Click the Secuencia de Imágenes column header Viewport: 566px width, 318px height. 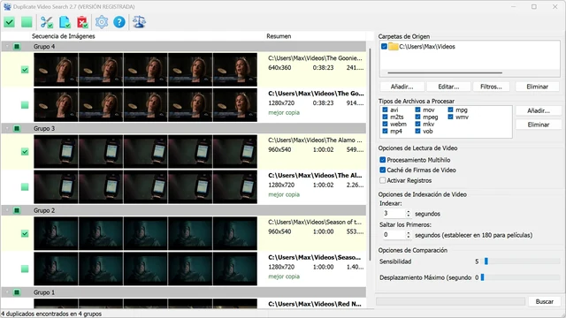[63, 36]
